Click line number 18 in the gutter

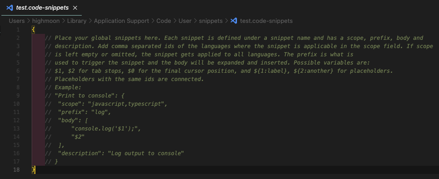click(x=17, y=169)
